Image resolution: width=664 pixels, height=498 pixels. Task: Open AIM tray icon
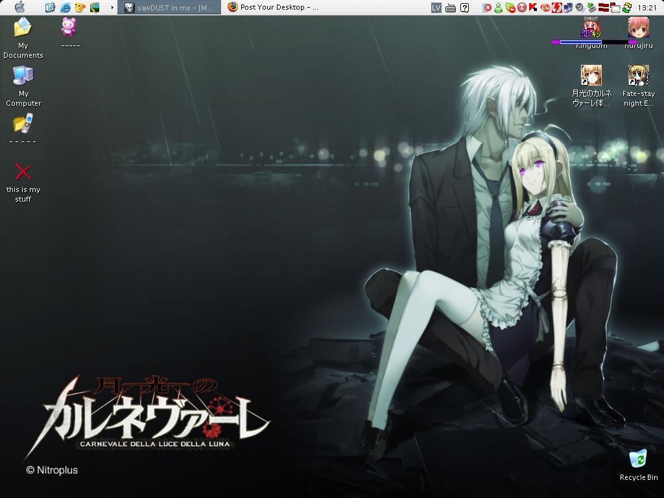pyautogui.click(x=545, y=8)
